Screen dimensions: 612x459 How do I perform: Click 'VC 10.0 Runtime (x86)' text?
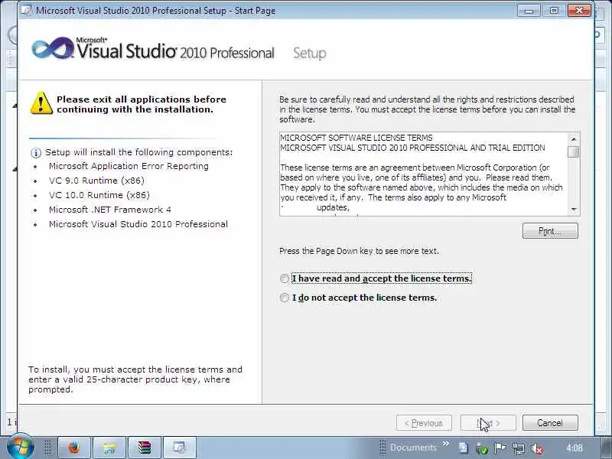point(99,195)
